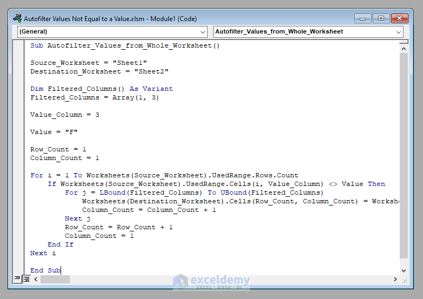Click the 'Next i' line
The height and width of the screenshot is (299, 423).
[x=43, y=253]
